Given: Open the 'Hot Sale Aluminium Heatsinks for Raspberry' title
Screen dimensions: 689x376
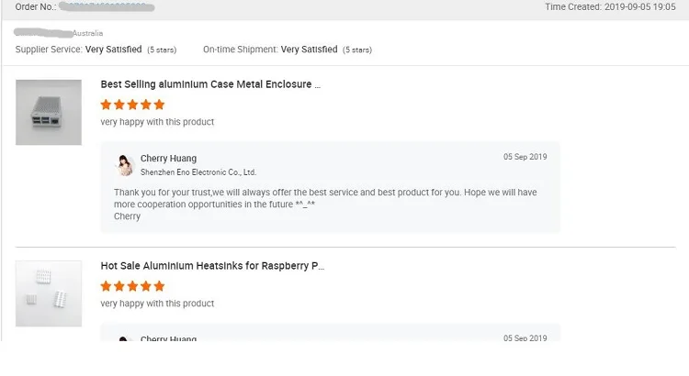Looking at the screenshot, I should [212, 266].
